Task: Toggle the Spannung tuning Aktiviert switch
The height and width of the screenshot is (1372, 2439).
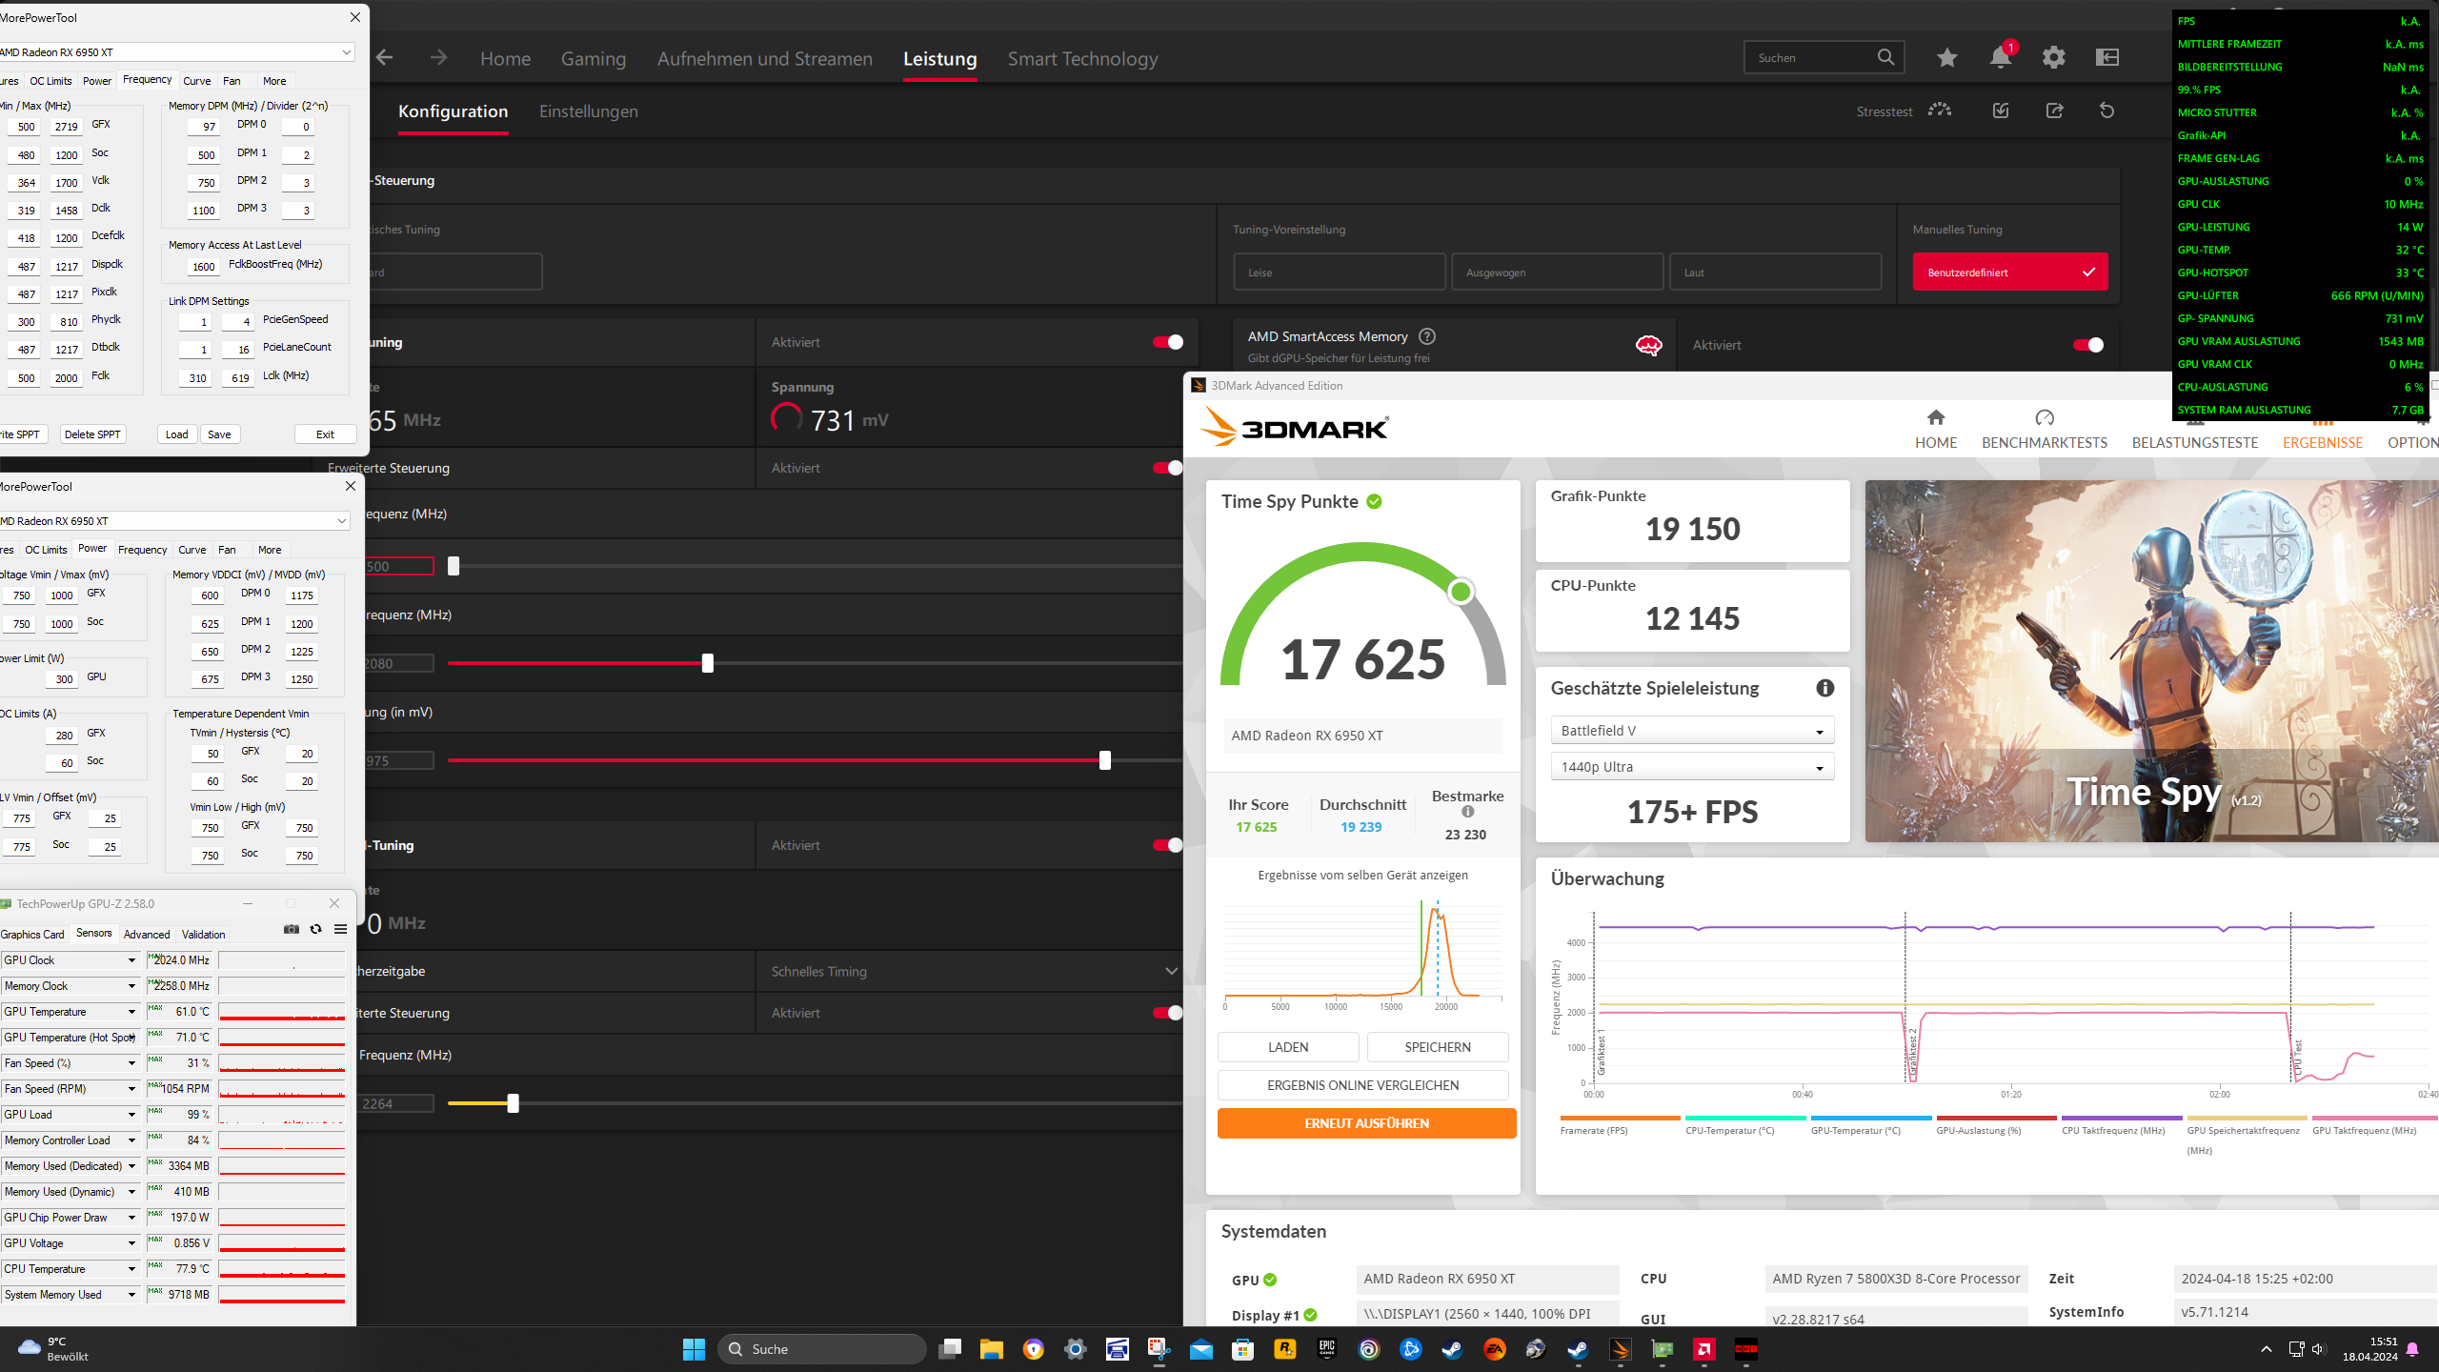Action: pos(1167,342)
